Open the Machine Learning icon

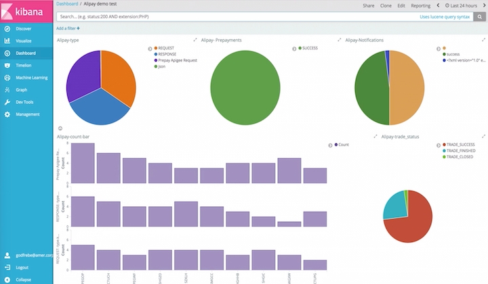click(7, 78)
